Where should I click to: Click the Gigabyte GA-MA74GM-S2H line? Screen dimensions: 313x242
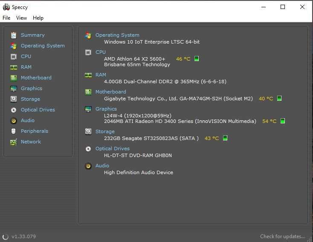click(x=178, y=99)
